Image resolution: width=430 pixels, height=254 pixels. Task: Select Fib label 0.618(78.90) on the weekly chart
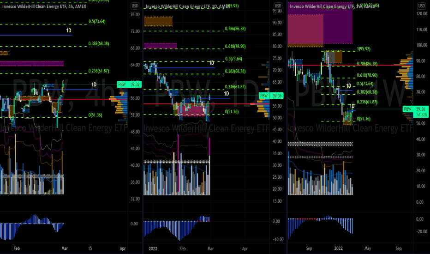tap(367, 75)
